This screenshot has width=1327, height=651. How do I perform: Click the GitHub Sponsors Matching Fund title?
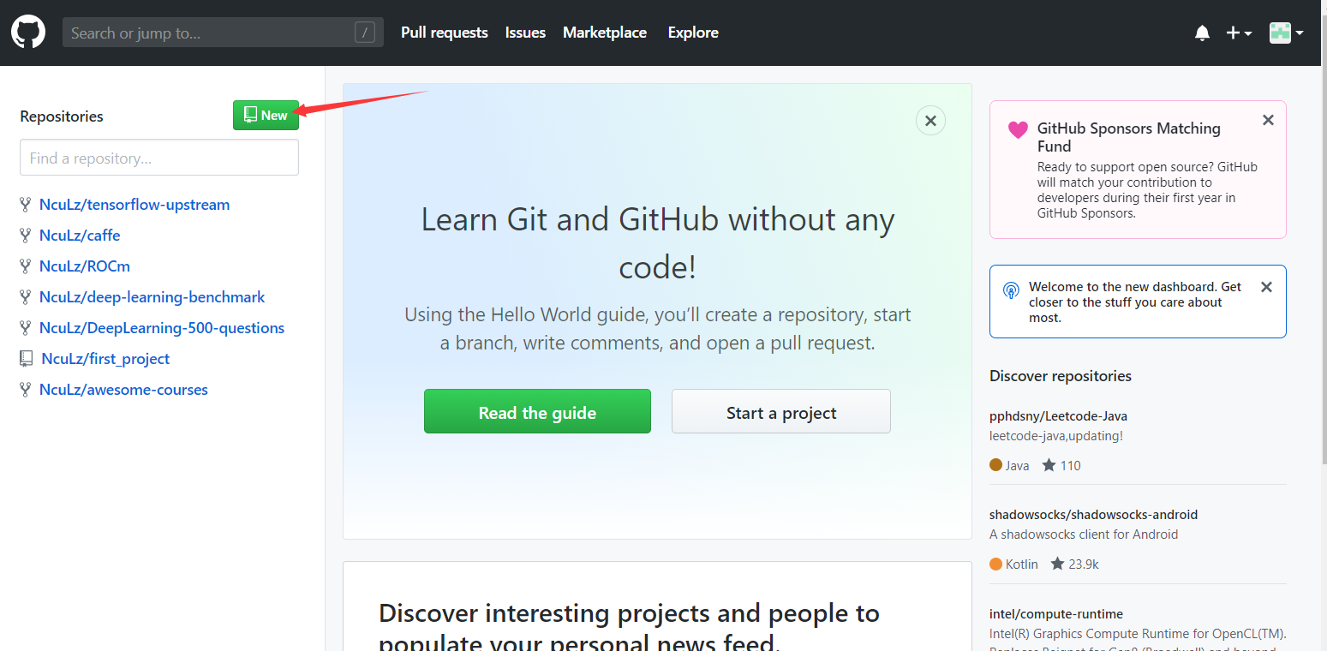pyautogui.click(x=1128, y=137)
